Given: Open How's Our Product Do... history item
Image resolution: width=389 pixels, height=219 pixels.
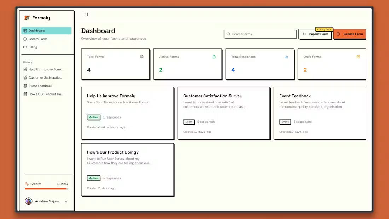Looking at the screenshot, I should pyautogui.click(x=46, y=94).
